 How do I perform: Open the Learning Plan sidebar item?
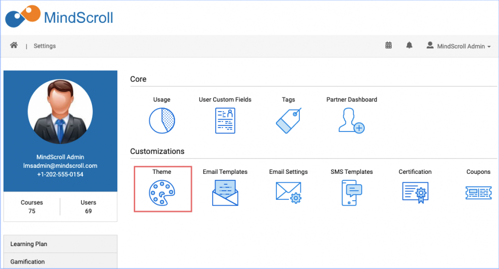point(60,244)
